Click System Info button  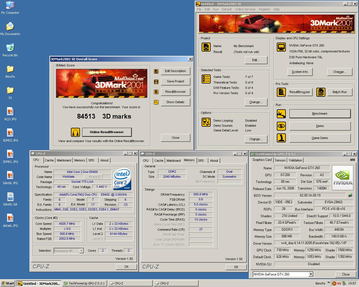(x=300, y=72)
